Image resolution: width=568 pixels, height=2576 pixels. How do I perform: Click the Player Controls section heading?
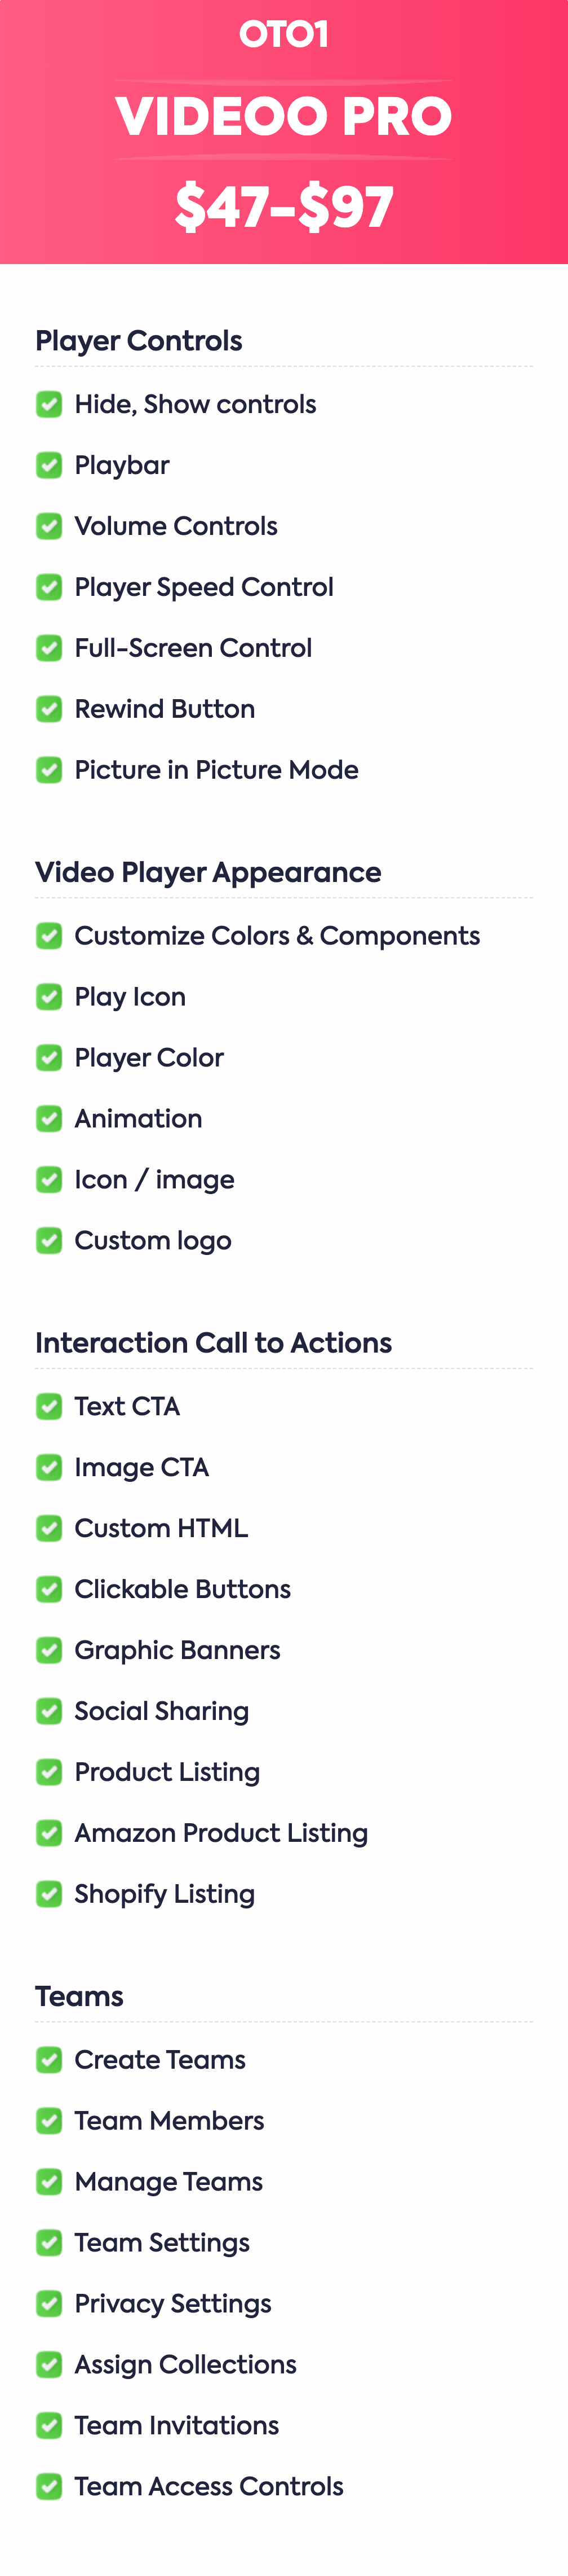(139, 341)
